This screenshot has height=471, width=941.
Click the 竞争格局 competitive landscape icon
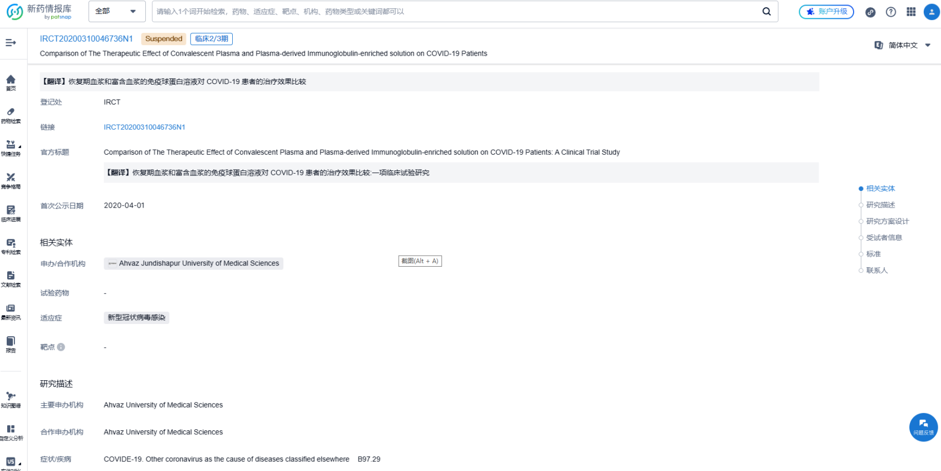tap(11, 180)
